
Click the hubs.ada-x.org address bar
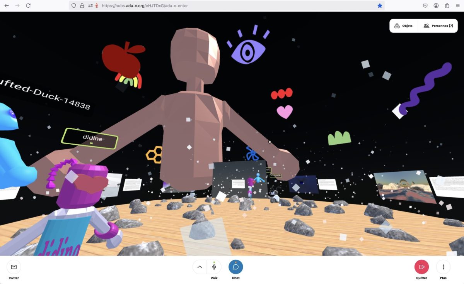coord(226,6)
